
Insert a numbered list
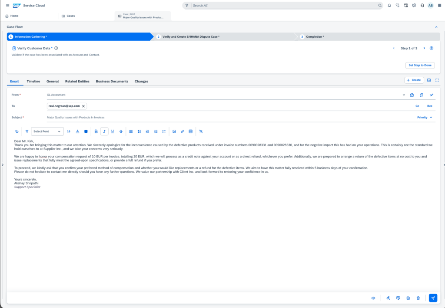click(164, 131)
